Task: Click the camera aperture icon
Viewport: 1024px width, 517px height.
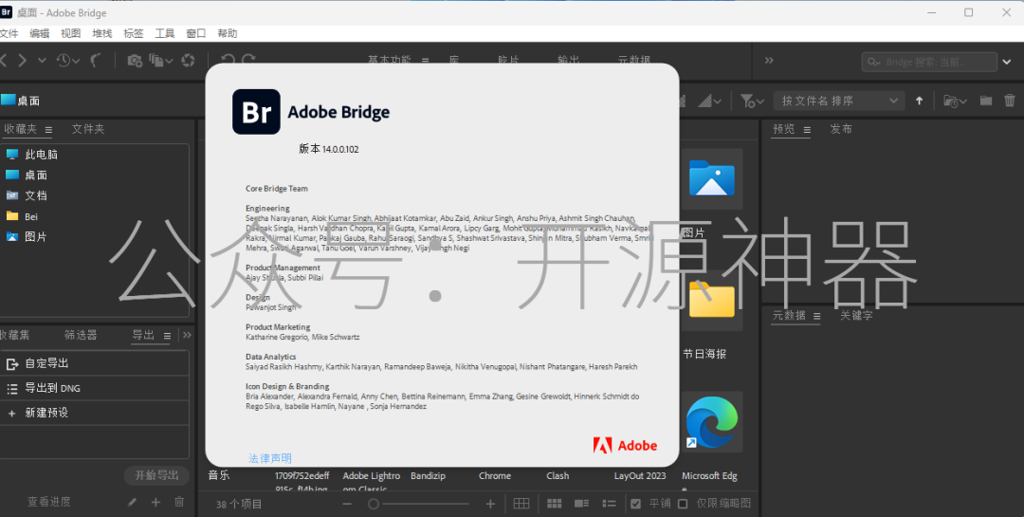Action: tap(188, 61)
